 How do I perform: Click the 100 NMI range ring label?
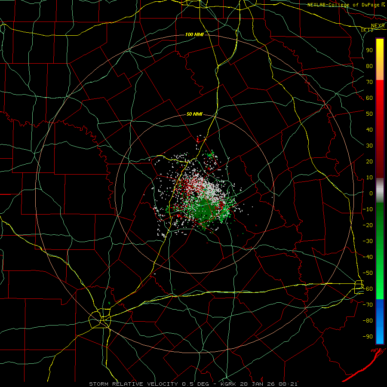point(194,34)
